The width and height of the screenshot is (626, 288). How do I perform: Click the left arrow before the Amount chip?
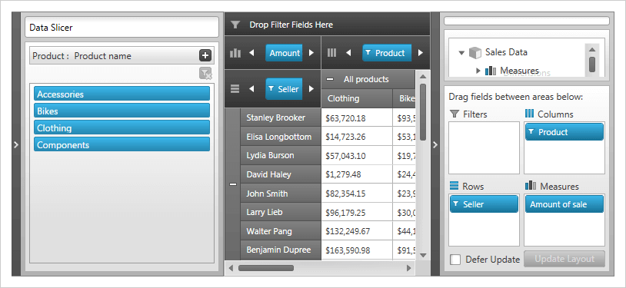[x=251, y=53]
